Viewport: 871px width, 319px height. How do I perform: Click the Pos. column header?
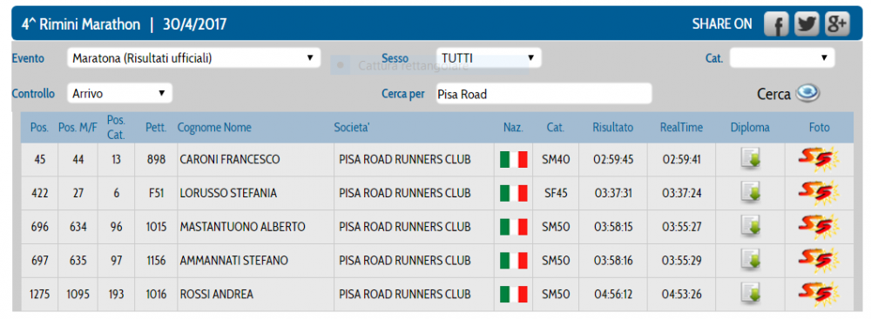click(x=39, y=128)
